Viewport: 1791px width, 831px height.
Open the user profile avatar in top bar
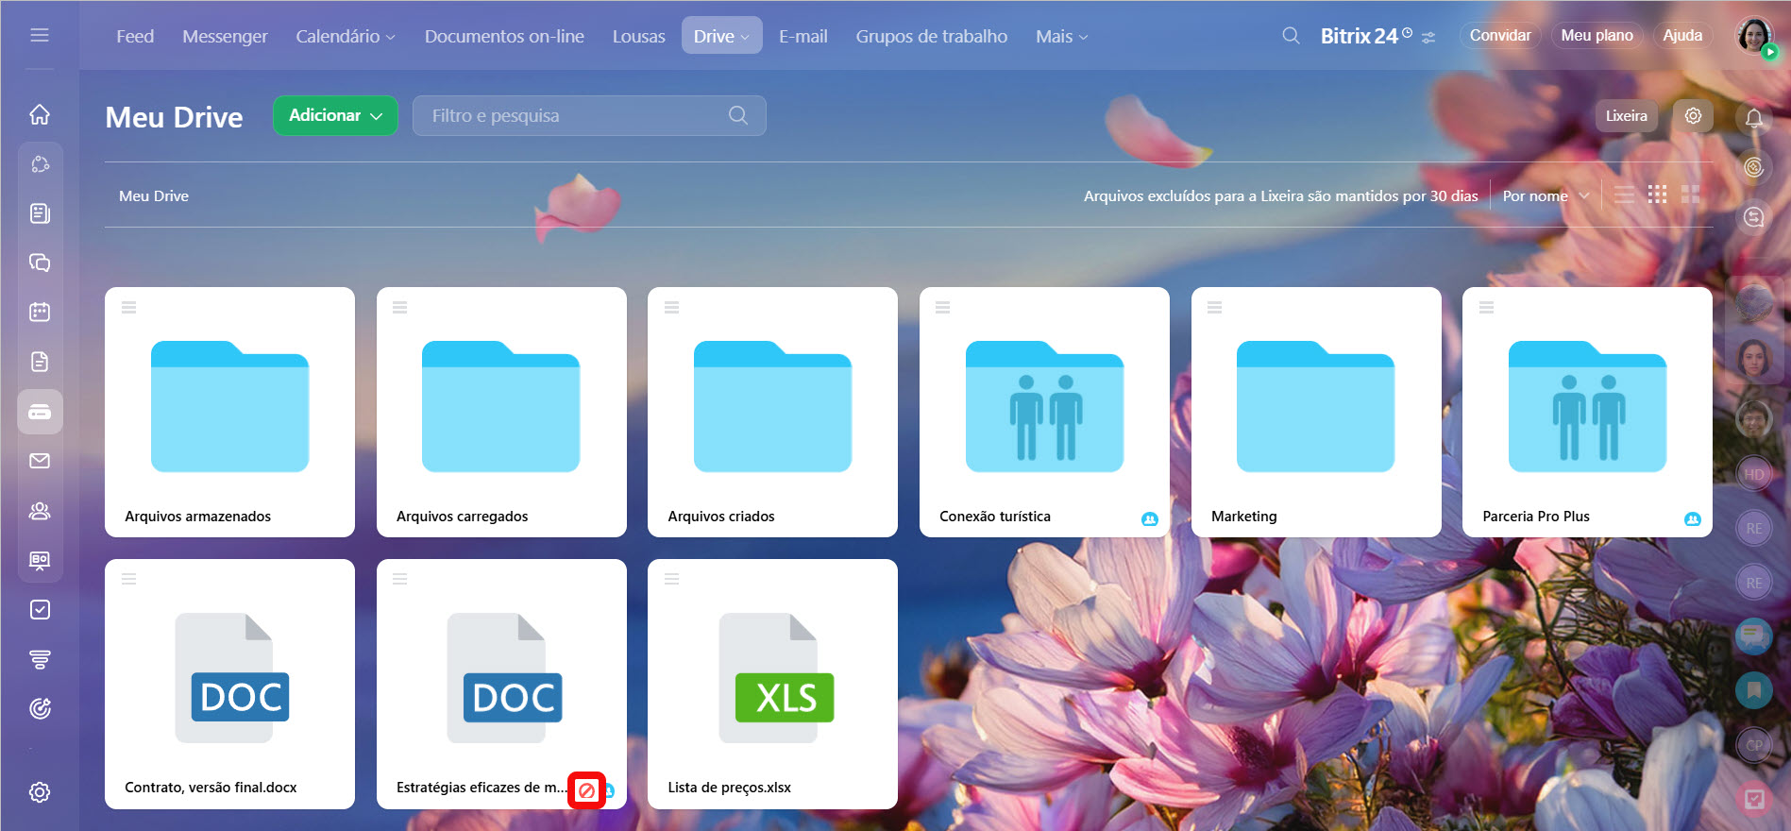[x=1754, y=36]
